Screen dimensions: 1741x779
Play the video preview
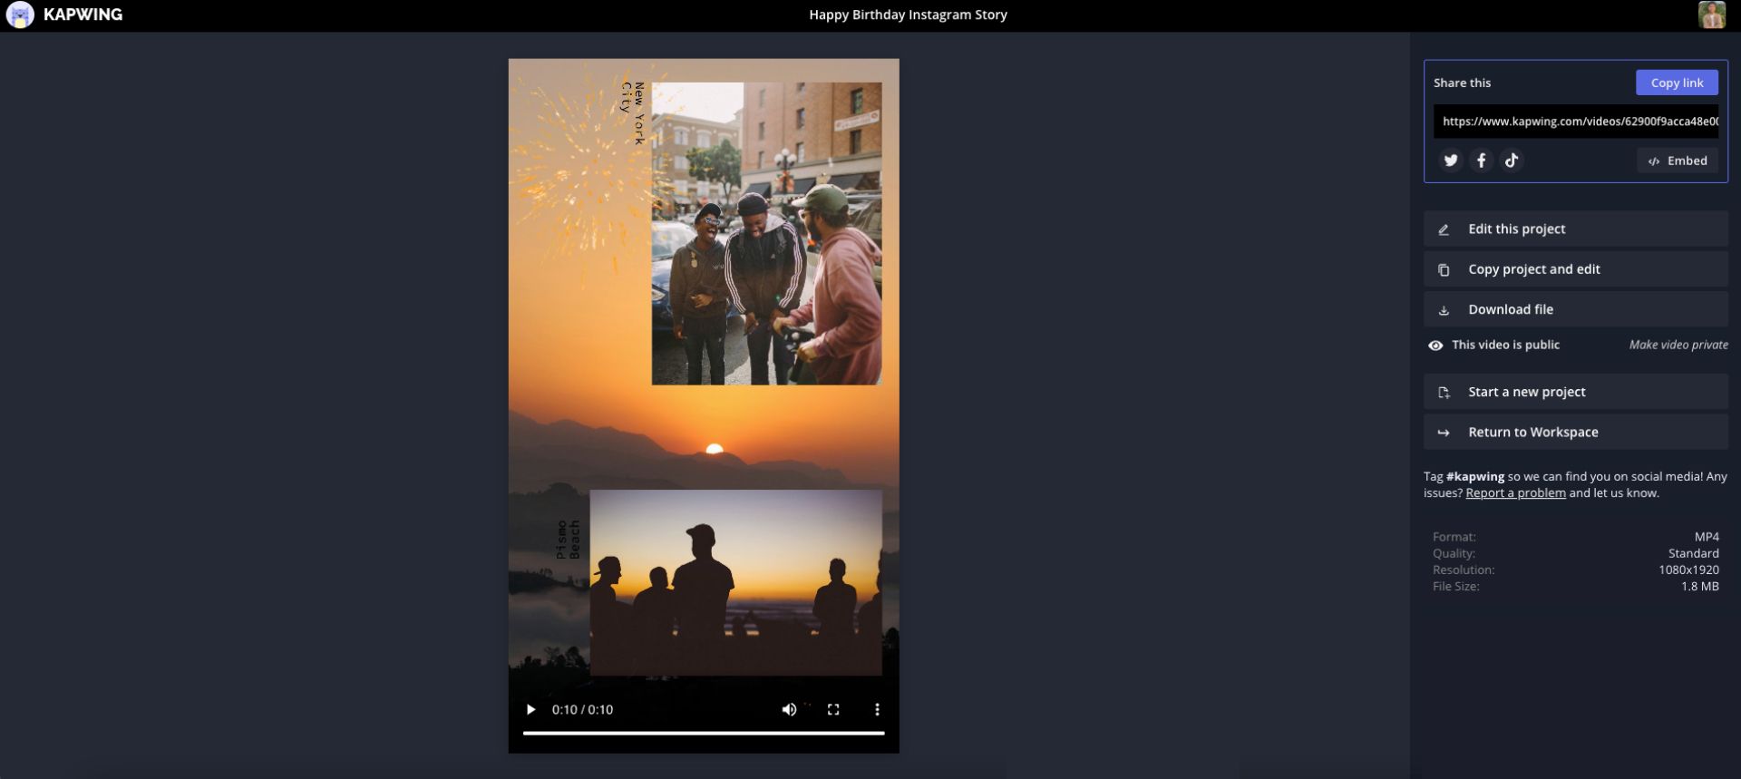point(530,709)
